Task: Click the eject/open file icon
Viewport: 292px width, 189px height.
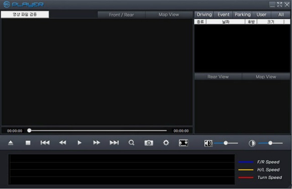Action: [11, 143]
